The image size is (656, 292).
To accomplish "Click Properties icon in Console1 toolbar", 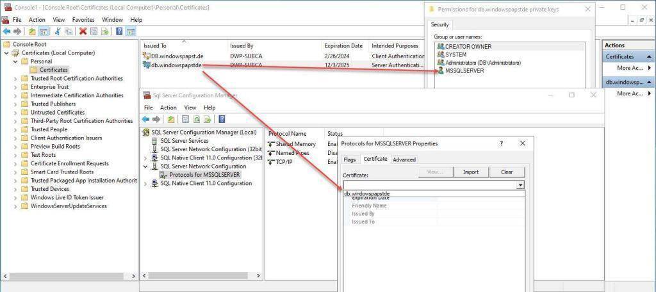I will pos(94,31).
